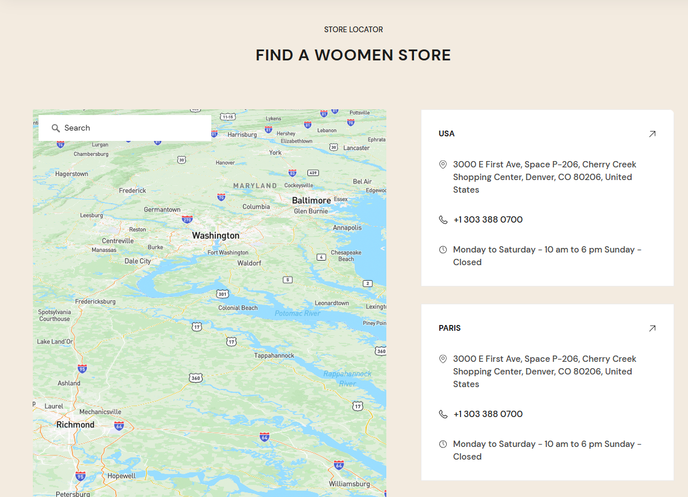Click the Potomac River label on map
Screen dimensions: 688x497
297,314
